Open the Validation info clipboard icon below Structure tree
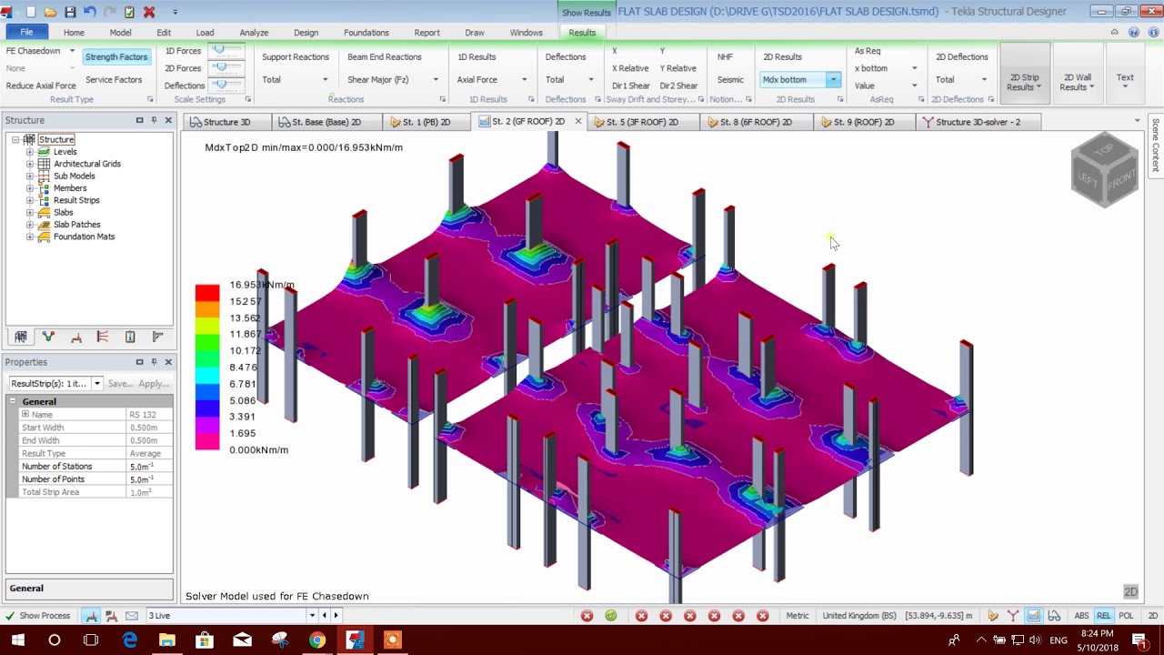This screenshot has height=655, width=1164. [130, 337]
